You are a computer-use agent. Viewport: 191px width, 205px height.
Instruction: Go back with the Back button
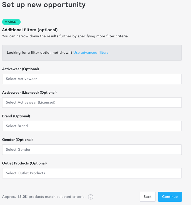[147, 197]
